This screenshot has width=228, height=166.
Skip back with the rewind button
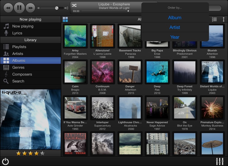(x=8, y=8)
